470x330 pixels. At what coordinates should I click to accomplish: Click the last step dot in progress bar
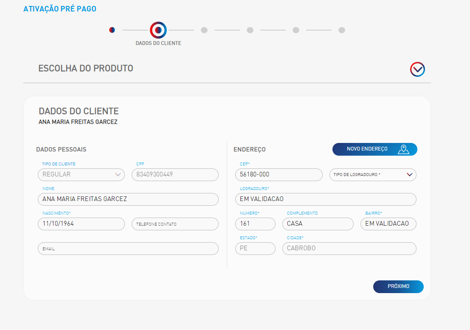click(x=342, y=30)
